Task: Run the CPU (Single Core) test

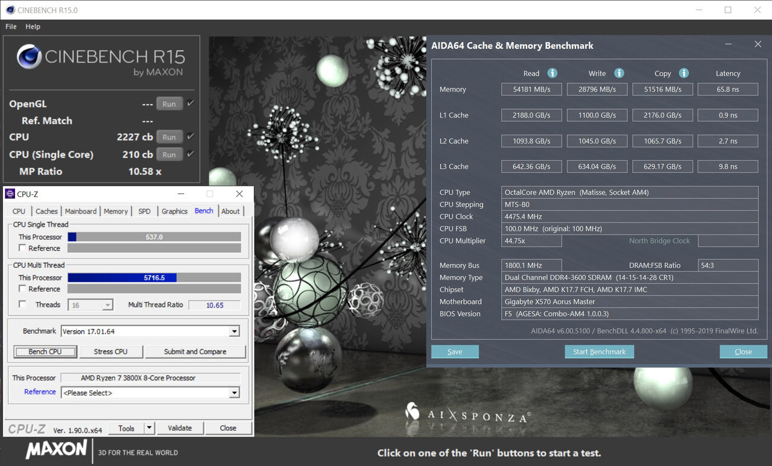Action: point(169,154)
